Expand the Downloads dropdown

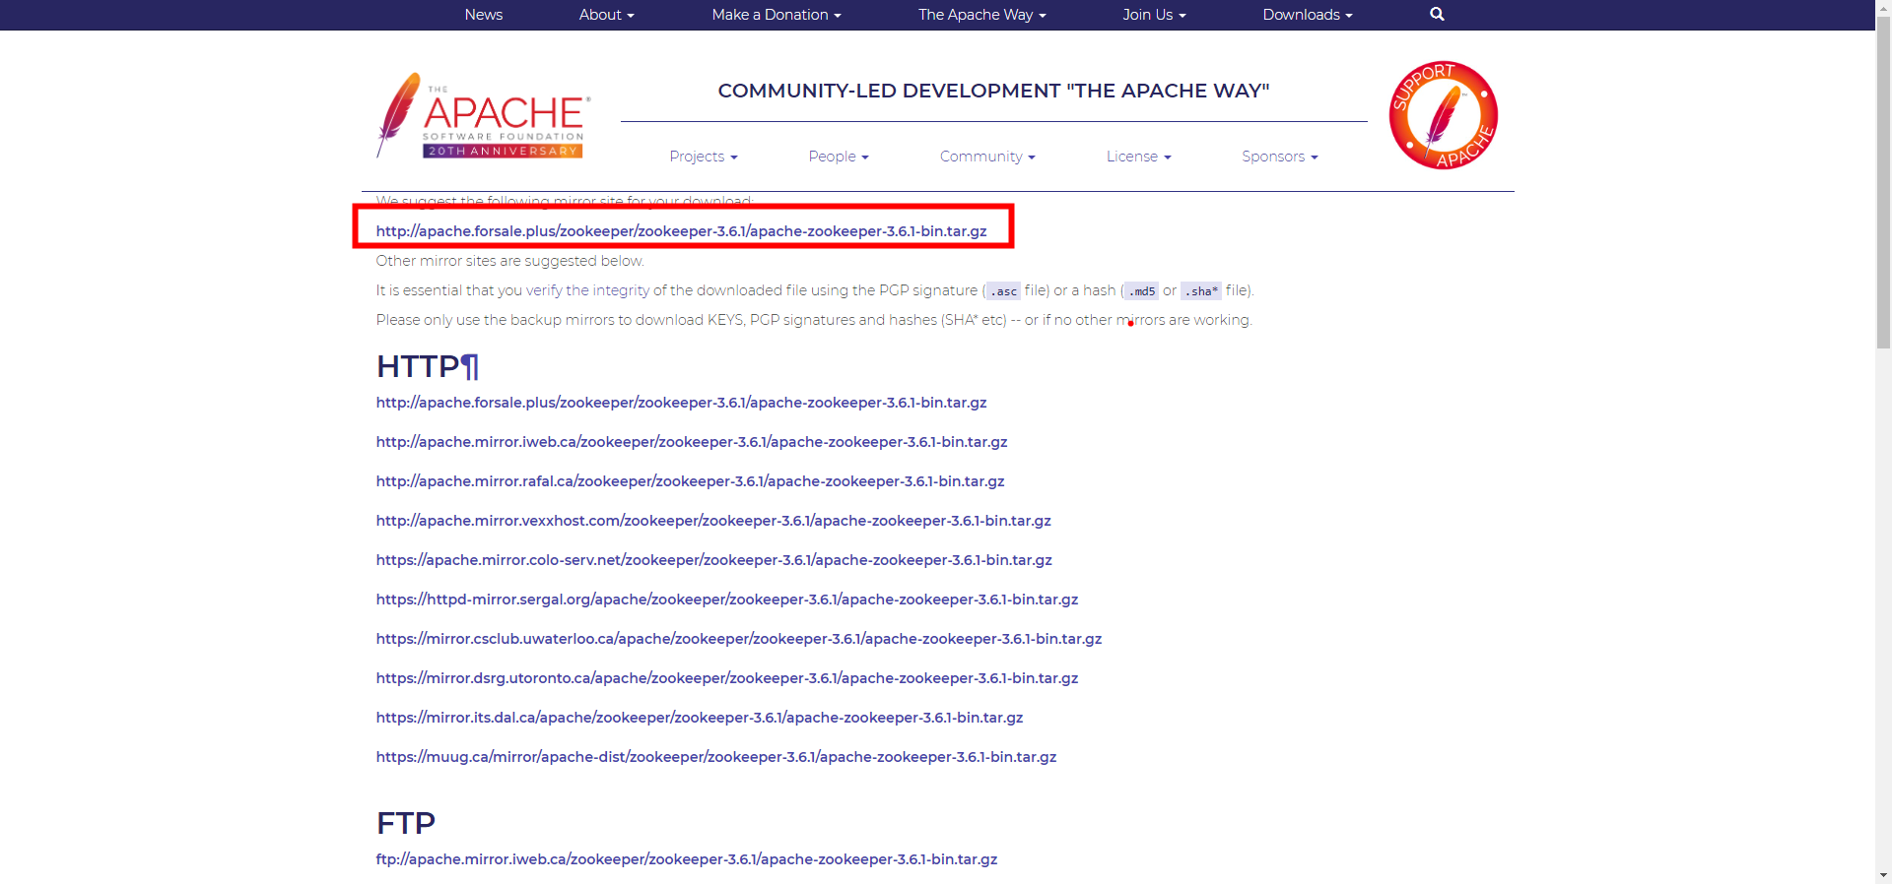(1308, 15)
